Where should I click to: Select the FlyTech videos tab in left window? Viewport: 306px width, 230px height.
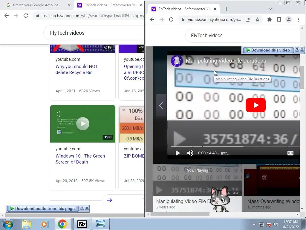[x=107, y=5]
